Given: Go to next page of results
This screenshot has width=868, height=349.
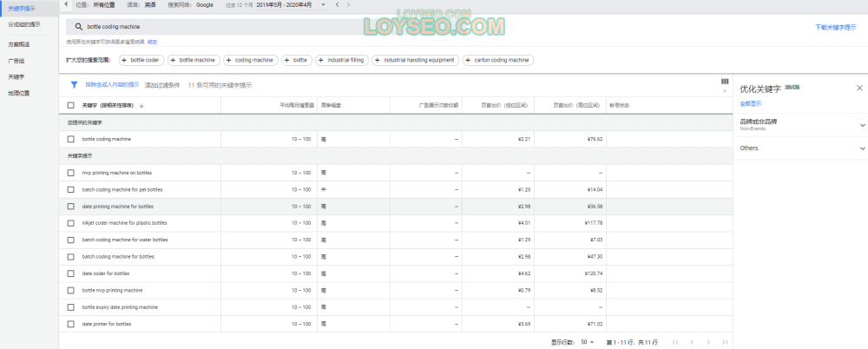Looking at the screenshot, I should pos(708,342).
